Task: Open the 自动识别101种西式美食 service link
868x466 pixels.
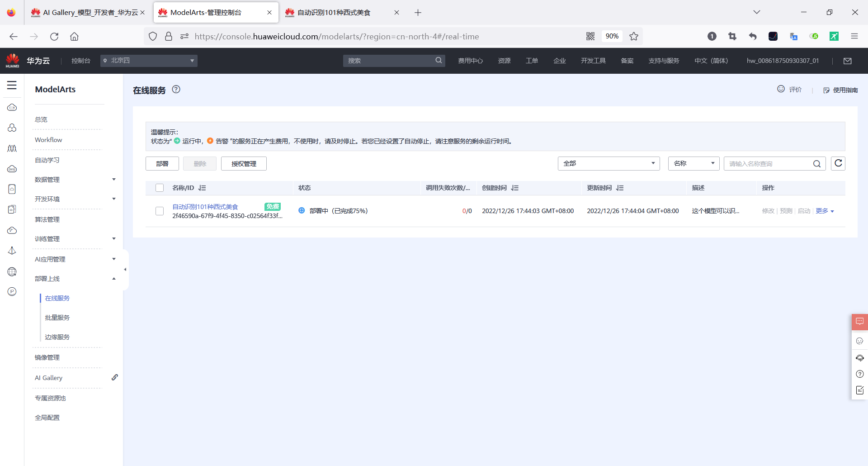Action: pyautogui.click(x=205, y=207)
